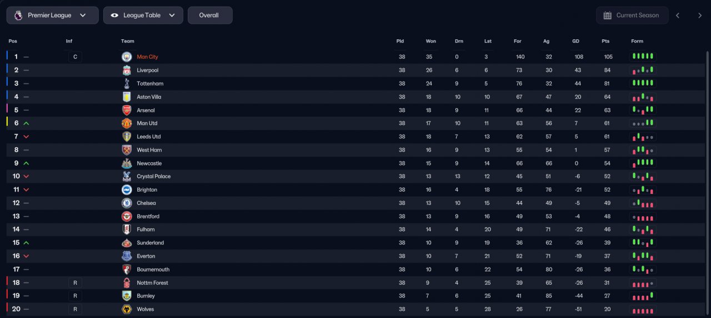The width and height of the screenshot is (711, 318).
Task: Click the Man Utd badge icon
Action: point(127,123)
